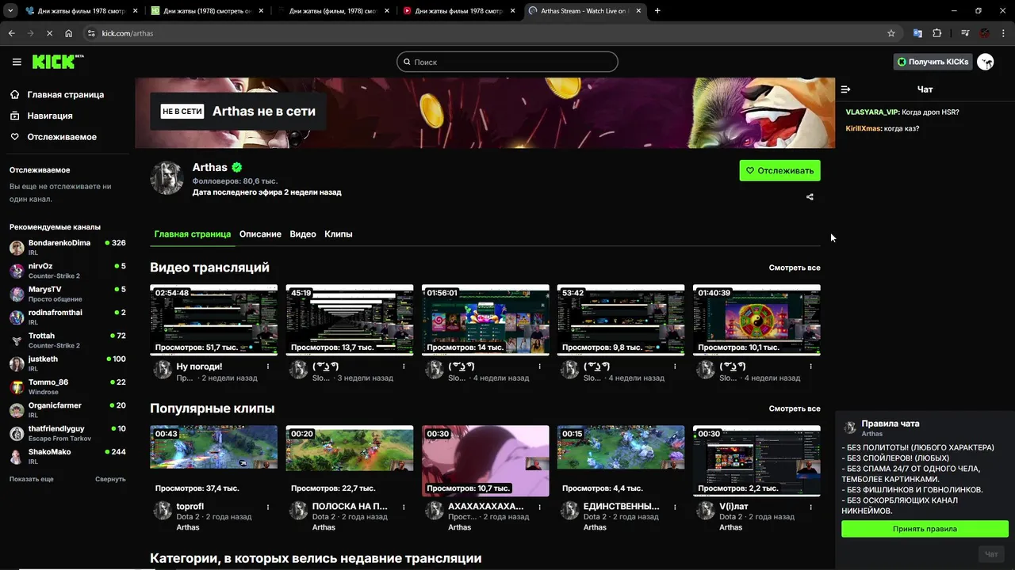1015x570 pixels.
Task: Bookmark this page with star icon
Action: coord(891,33)
